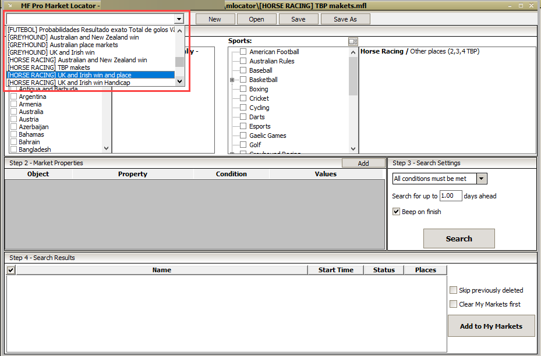Click the Add to My Markets button

click(x=490, y=326)
